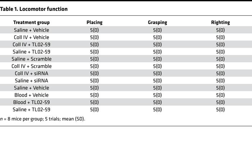Click Righting value for Coll IV + siRNA
Image resolution: width=252 pixels, height=152 pixels.
point(220,73)
